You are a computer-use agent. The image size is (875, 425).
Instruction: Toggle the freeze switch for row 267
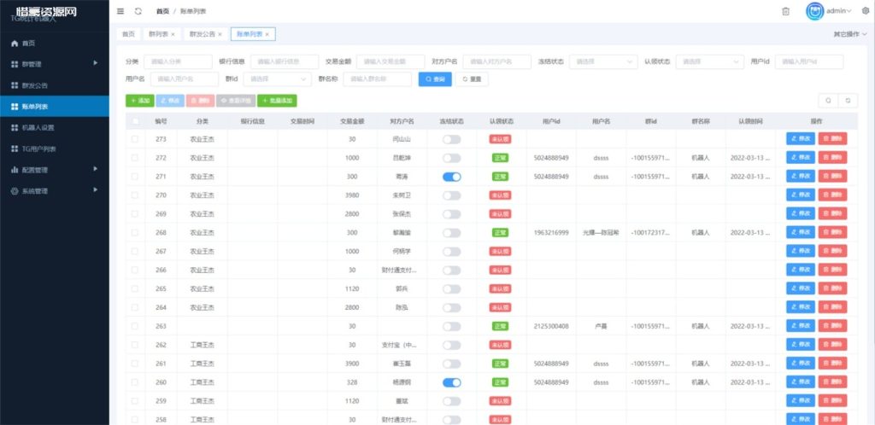[452, 252]
